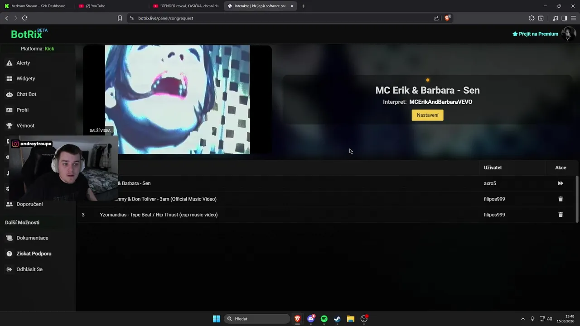The image size is (580, 326).
Task: Click the botrix.live address bar URL
Action: click(x=165, y=18)
